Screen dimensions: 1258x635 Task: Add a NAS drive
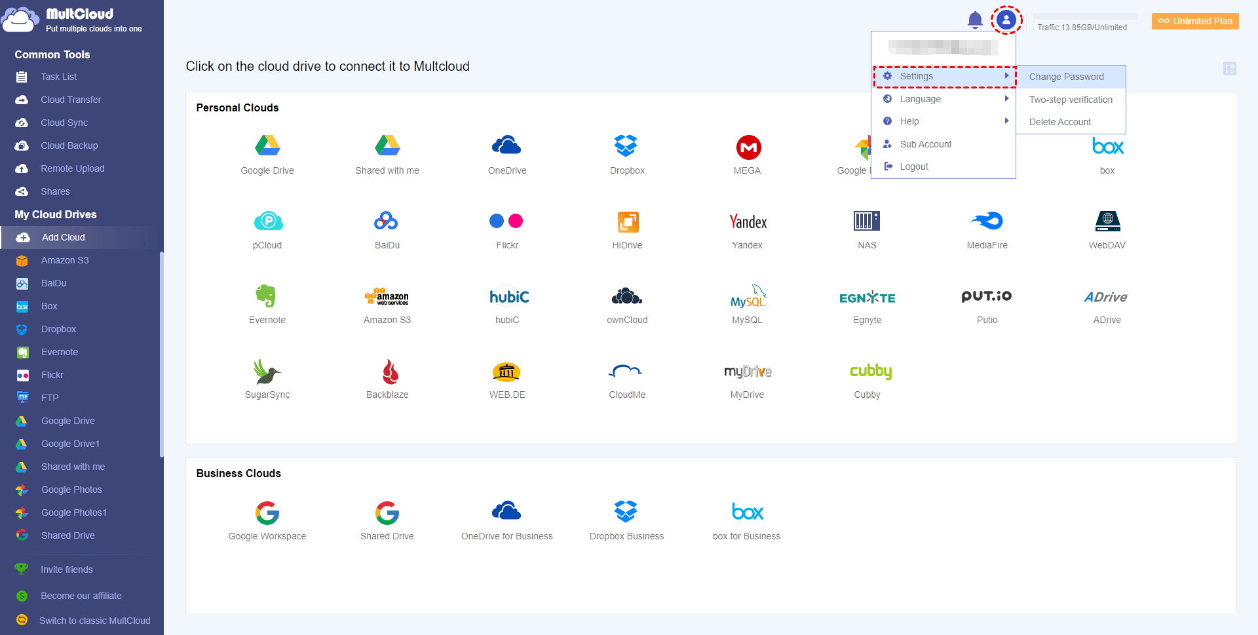pyautogui.click(x=867, y=221)
